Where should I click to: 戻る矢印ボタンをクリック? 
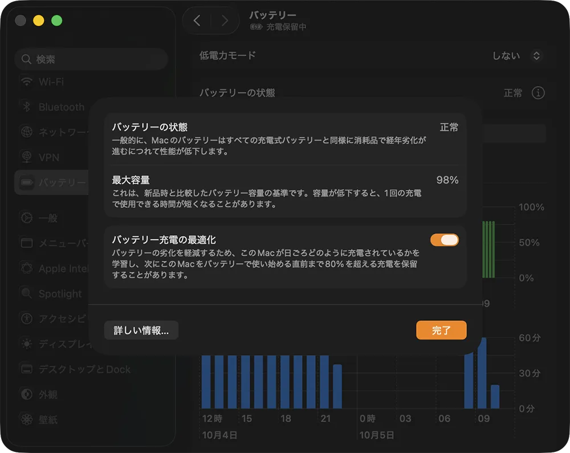197,21
